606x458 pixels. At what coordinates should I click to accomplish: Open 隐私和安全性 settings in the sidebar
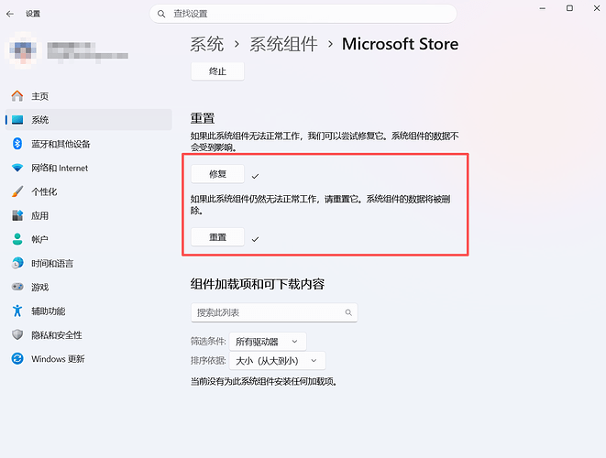coord(89,335)
